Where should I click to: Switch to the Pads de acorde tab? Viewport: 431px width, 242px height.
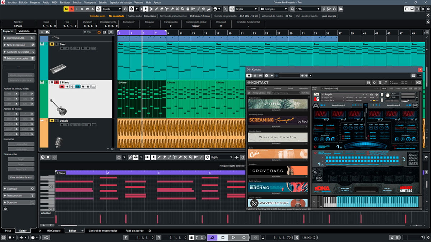[134, 231]
